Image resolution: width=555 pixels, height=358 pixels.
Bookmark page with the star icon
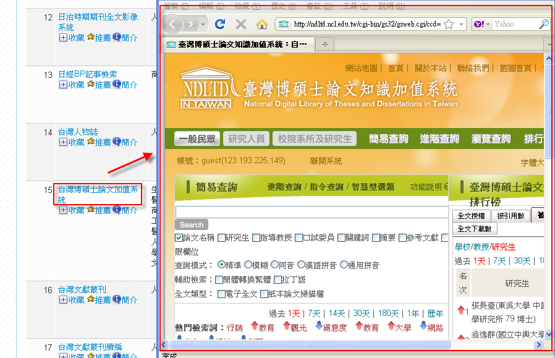(449, 24)
